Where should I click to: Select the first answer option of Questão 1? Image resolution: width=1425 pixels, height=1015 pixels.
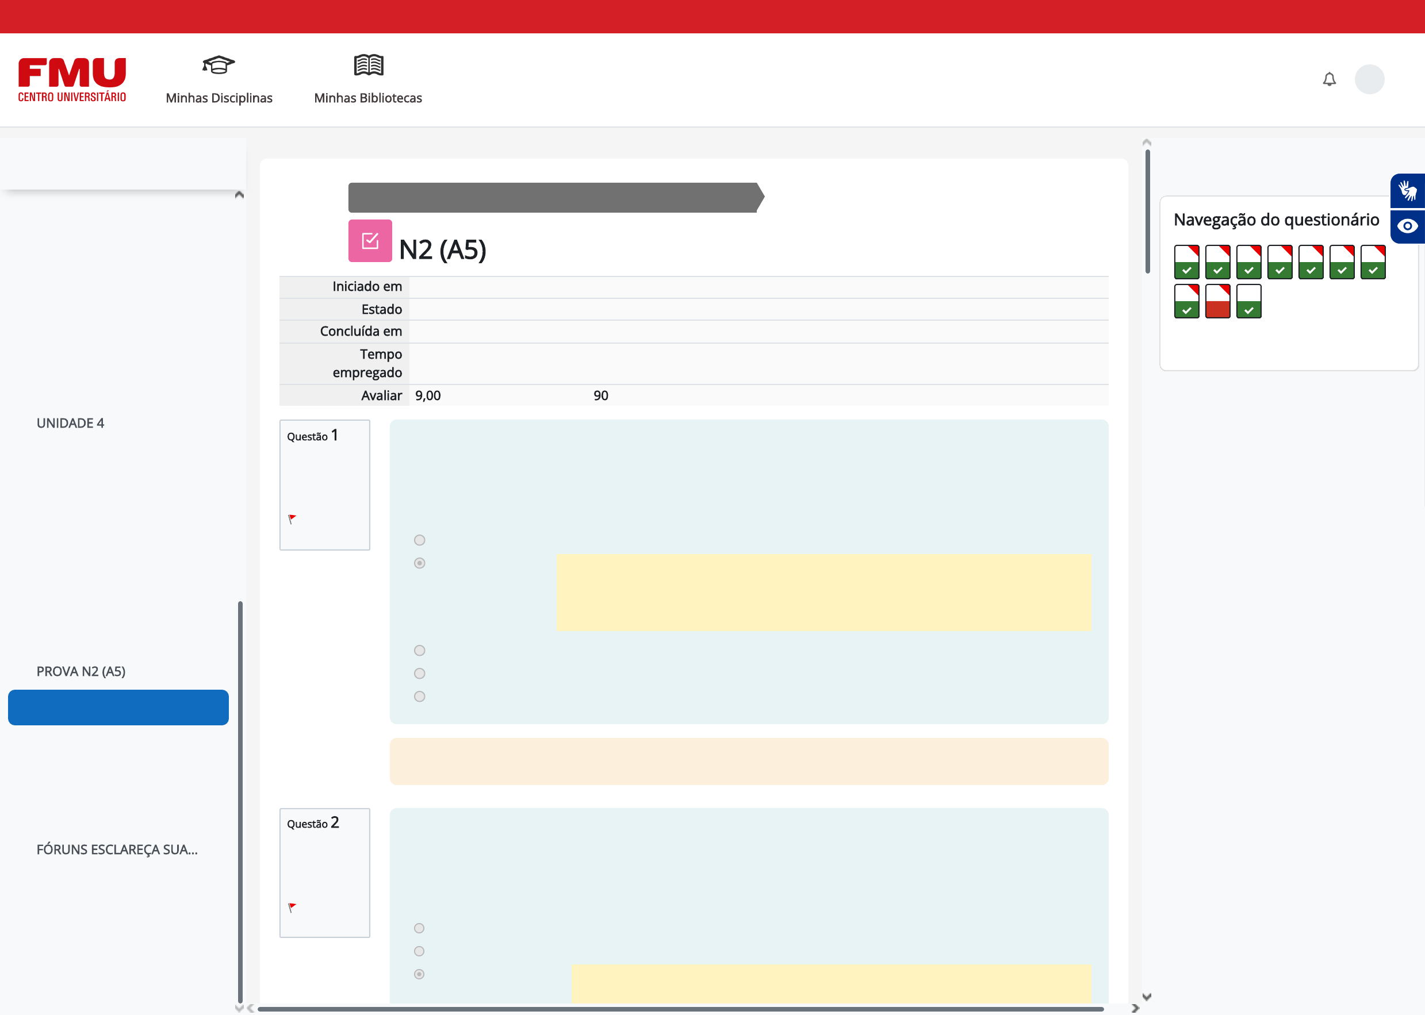point(420,540)
